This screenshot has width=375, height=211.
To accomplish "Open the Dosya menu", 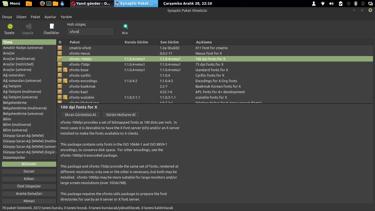I will click(x=7, y=17).
